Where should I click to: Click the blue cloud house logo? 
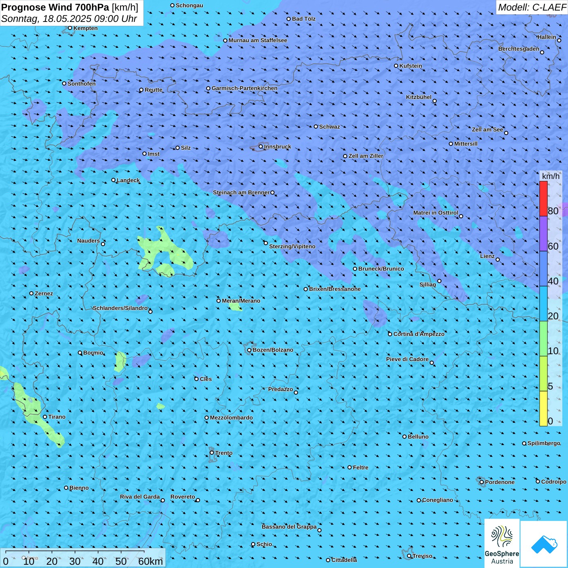tap(544, 544)
